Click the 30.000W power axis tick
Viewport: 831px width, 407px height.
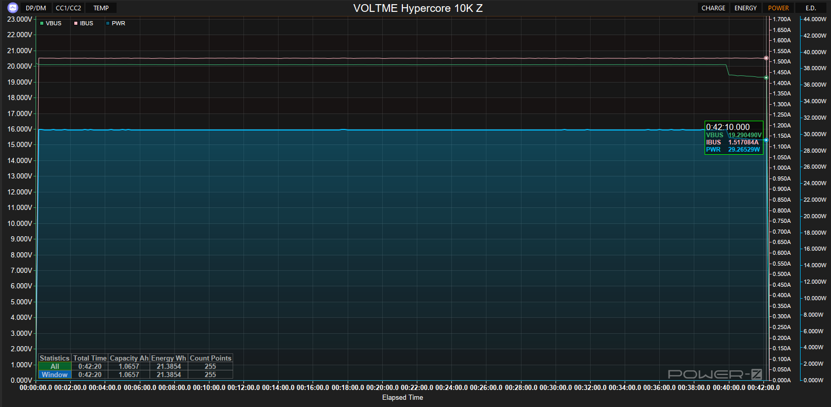point(815,134)
